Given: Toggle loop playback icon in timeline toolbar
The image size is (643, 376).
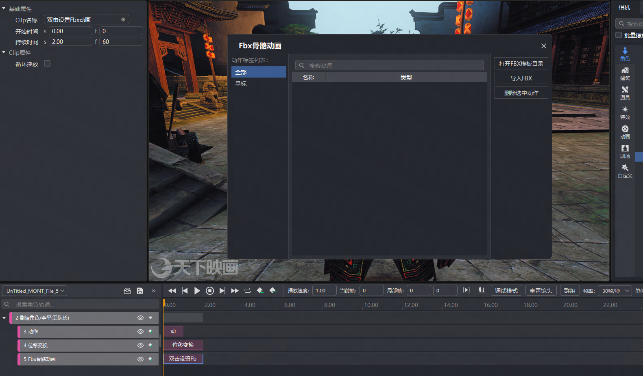Looking at the screenshot, I should [x=248, y=291].
